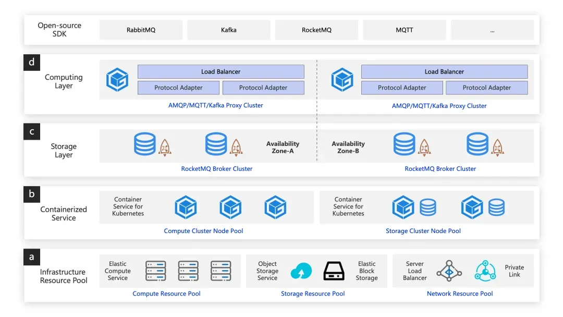This screenshot has height=317, width=563.
Task: Select the Server Load Balancer network icon
Action: (449, 271)
